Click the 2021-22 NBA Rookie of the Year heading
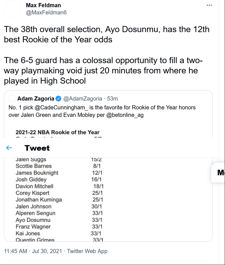Screen dimensions: 225x265 tap(57, 132)
